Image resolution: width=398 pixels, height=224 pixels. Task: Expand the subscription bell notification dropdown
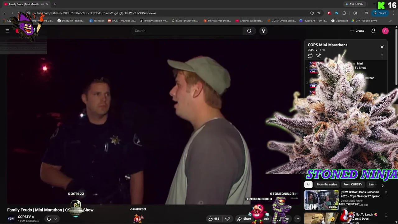(x=52, y=219)
